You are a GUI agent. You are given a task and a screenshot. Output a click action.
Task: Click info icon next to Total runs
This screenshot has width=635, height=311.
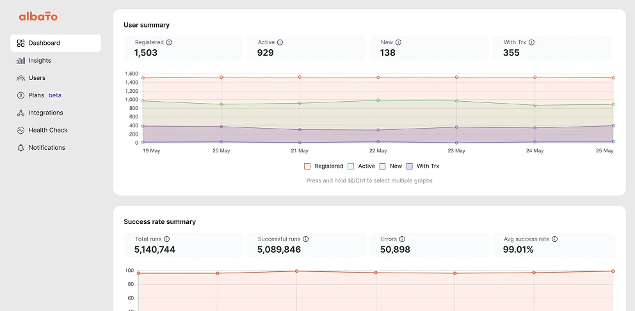pos(167,239)
